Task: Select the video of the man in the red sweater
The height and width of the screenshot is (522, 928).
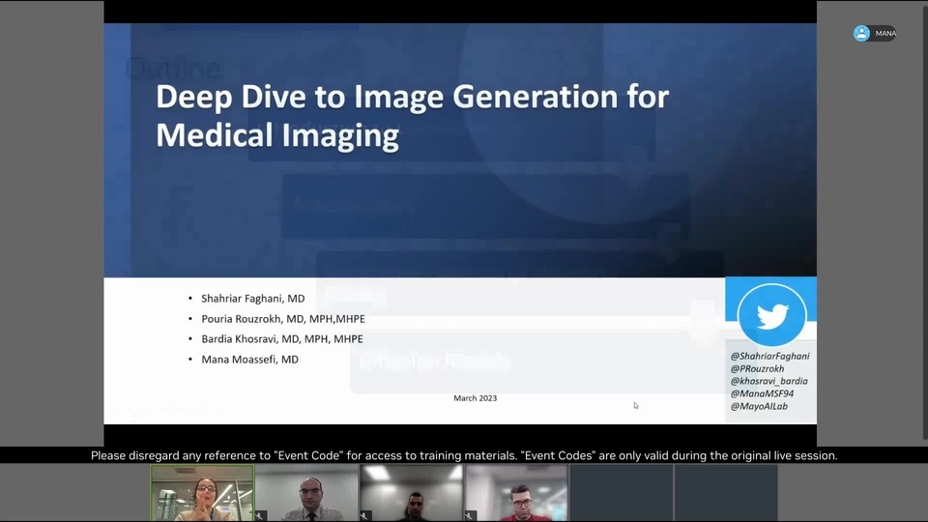Action: 516,493
